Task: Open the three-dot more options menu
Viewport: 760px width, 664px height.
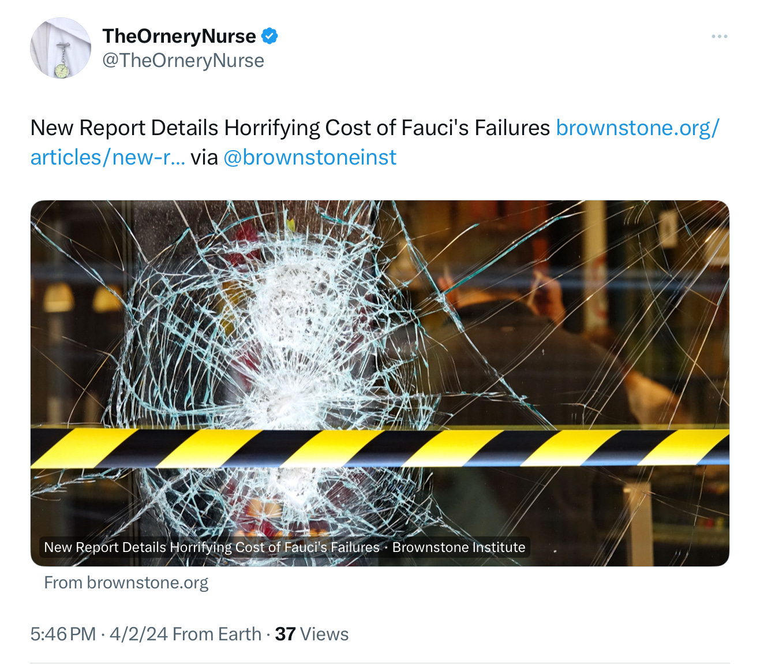Action: point(719,36)
